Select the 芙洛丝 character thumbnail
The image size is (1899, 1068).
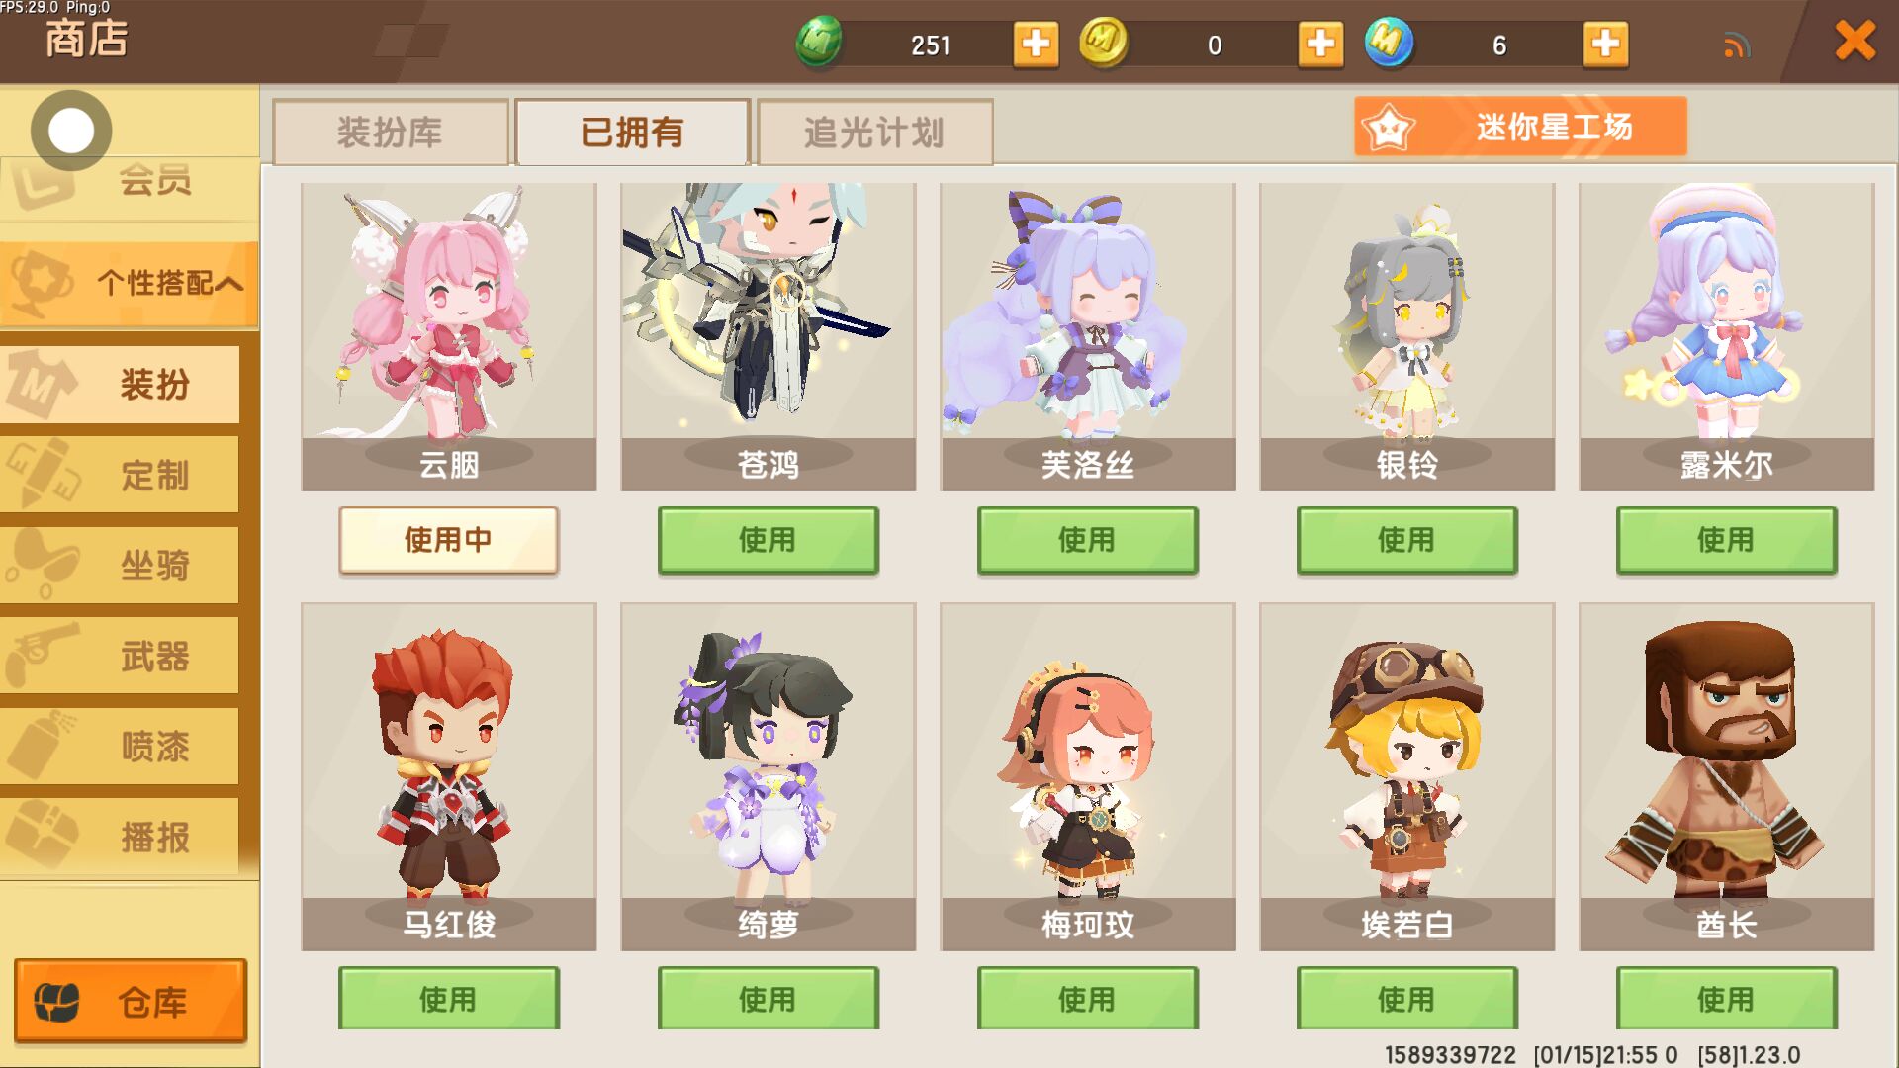[1088, 336]
